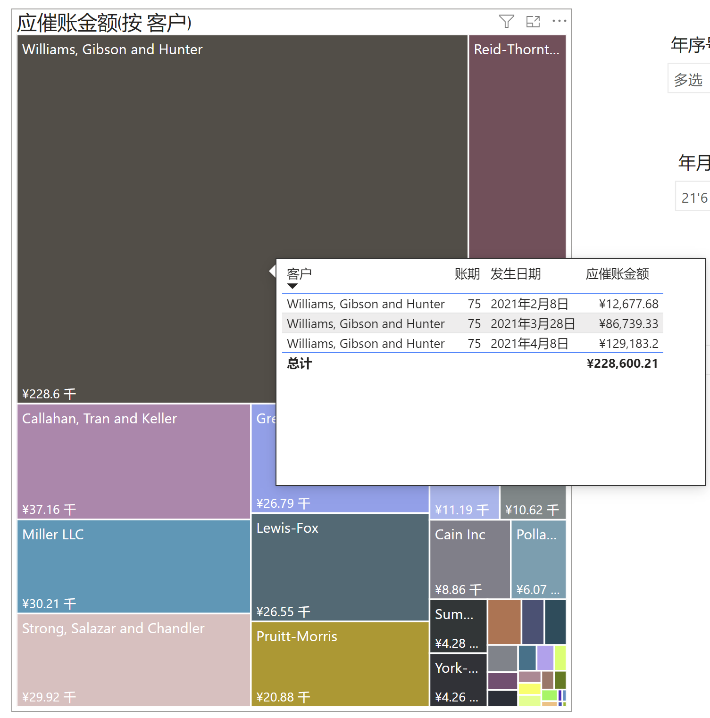Image resolution: width=710 pixels, height=718 pixels.
Task: Click the 2021年3月28日 date cell
Action: tap(533, 324)
